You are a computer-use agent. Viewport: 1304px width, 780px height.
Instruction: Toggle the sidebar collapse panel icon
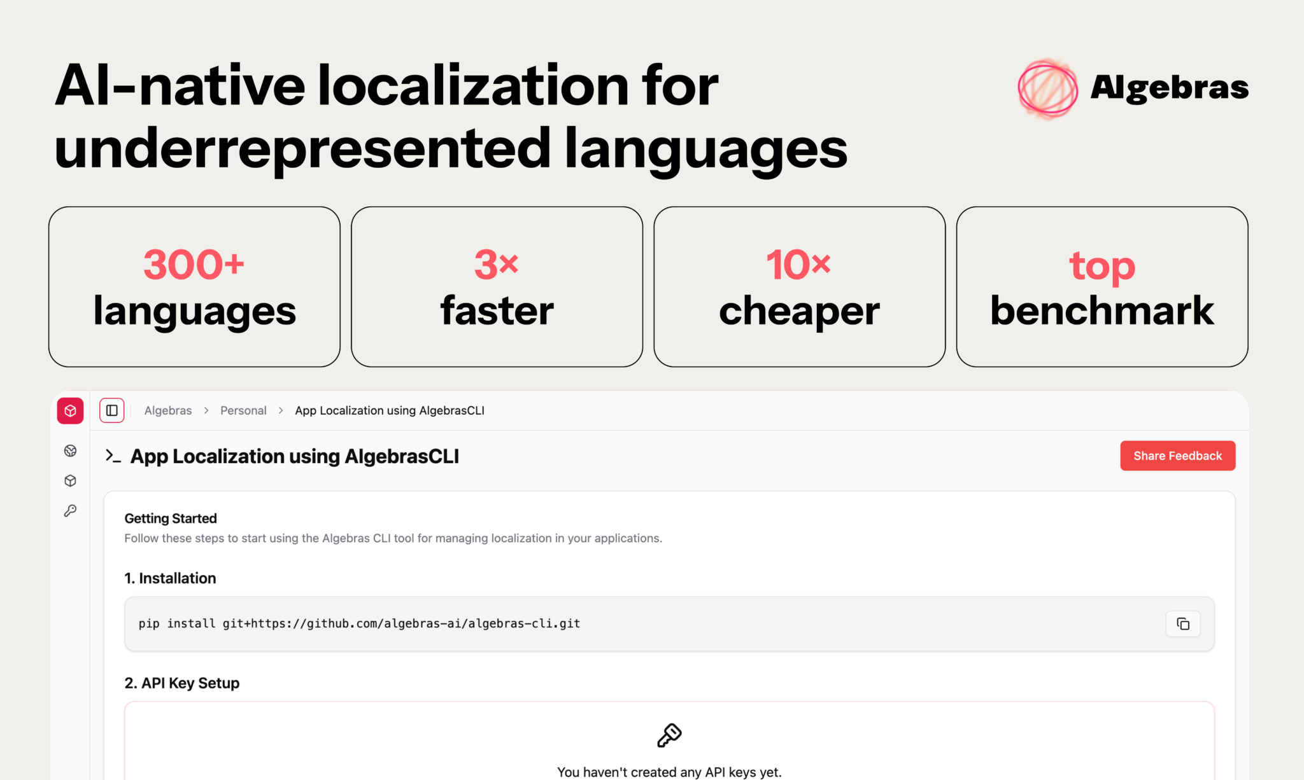pos(111,410)
